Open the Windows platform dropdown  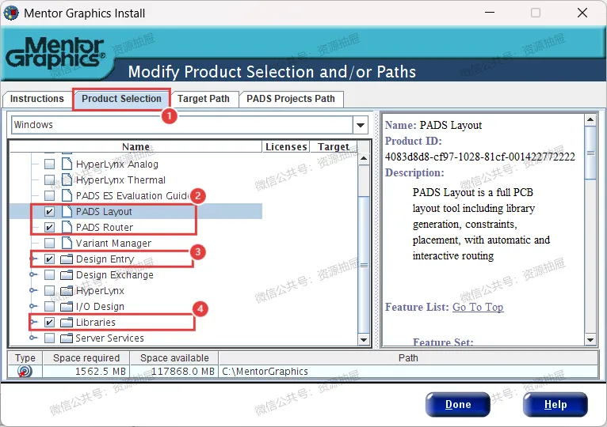(x=361, y=125)
